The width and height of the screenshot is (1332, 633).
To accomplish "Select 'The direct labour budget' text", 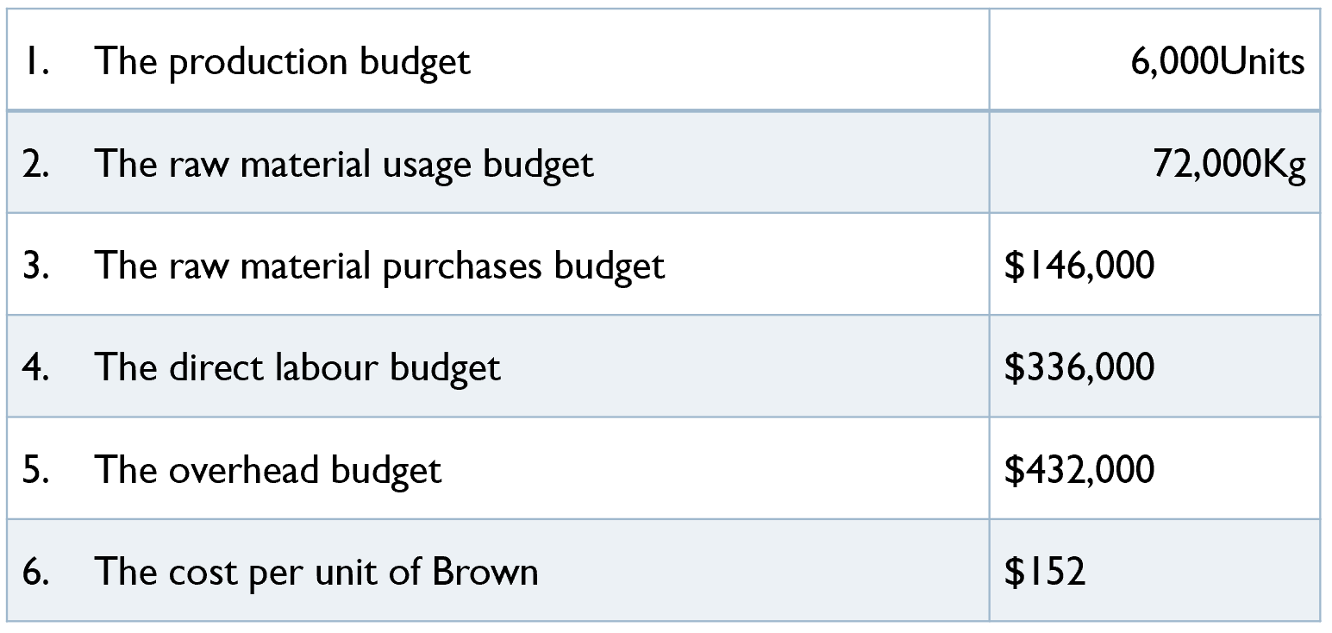I will (x=297, y=367).
